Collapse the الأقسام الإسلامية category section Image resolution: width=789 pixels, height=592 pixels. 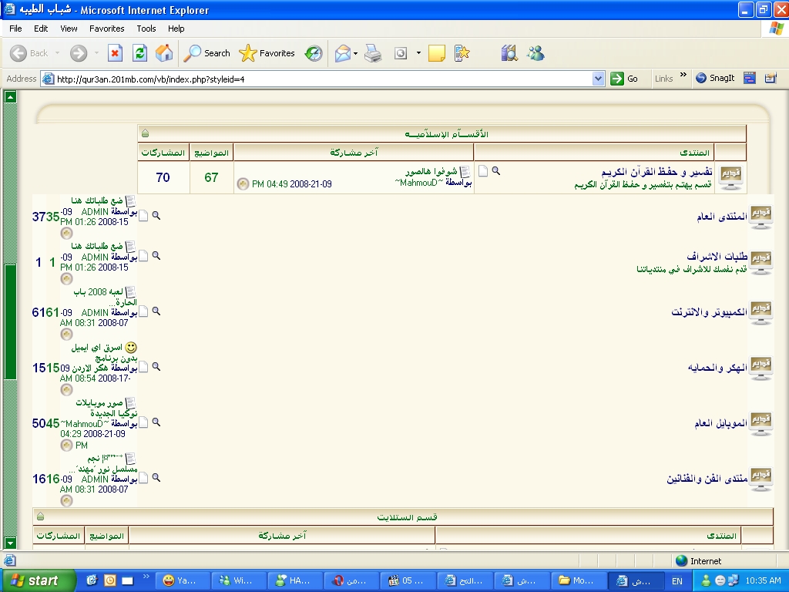coord(146,133)
